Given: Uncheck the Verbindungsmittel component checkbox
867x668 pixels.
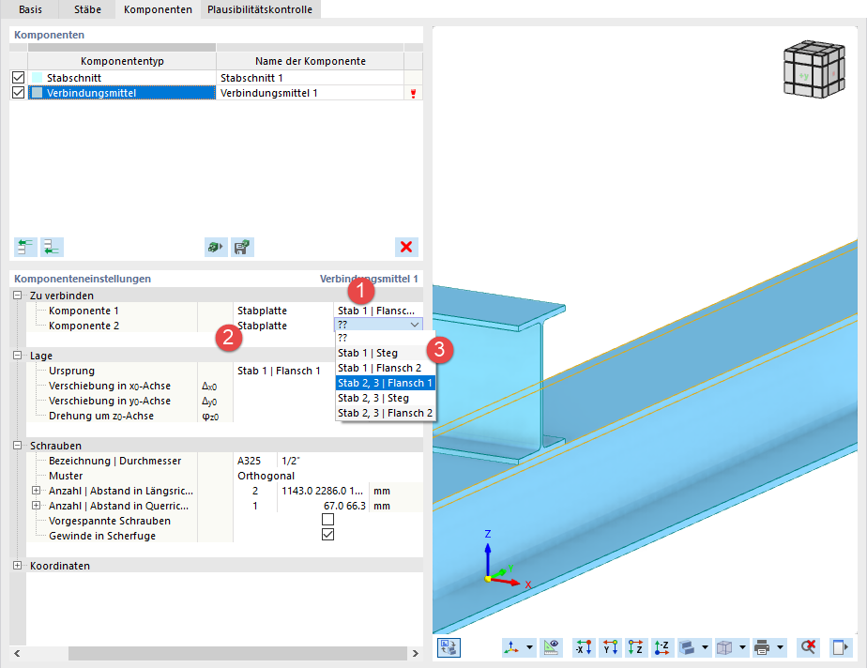Looking at the screenshot, I should pyautogui.click(x=18, y=92).
